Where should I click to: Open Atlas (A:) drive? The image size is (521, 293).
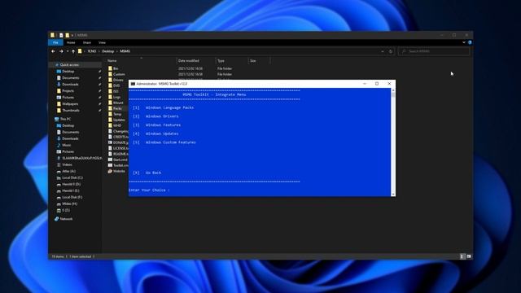pos(68,172)
